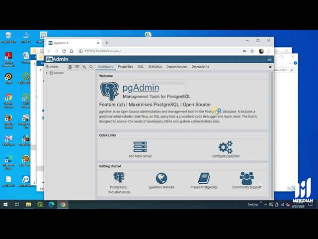
Task: Open Planet PostgreSQL link
Action: pyautogui.click(x=204, y=187)
